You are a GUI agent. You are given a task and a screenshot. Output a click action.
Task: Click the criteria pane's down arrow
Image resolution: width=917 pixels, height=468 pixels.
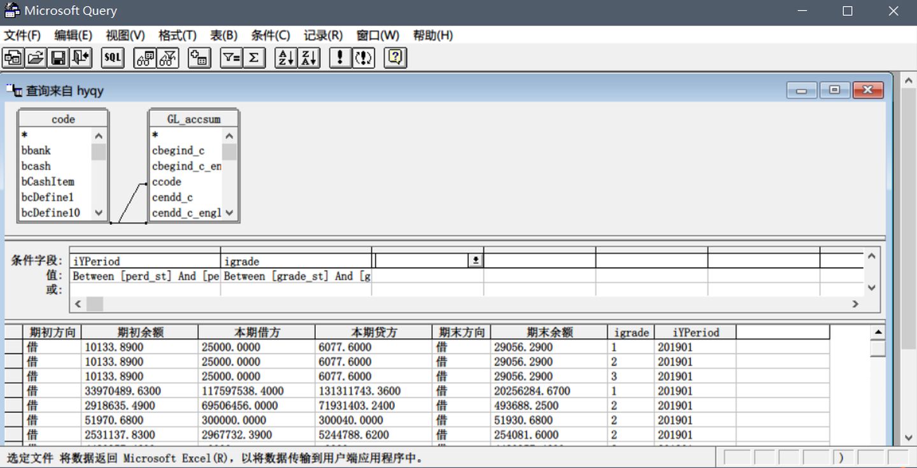pyautogui.click(x=872, y=288)
